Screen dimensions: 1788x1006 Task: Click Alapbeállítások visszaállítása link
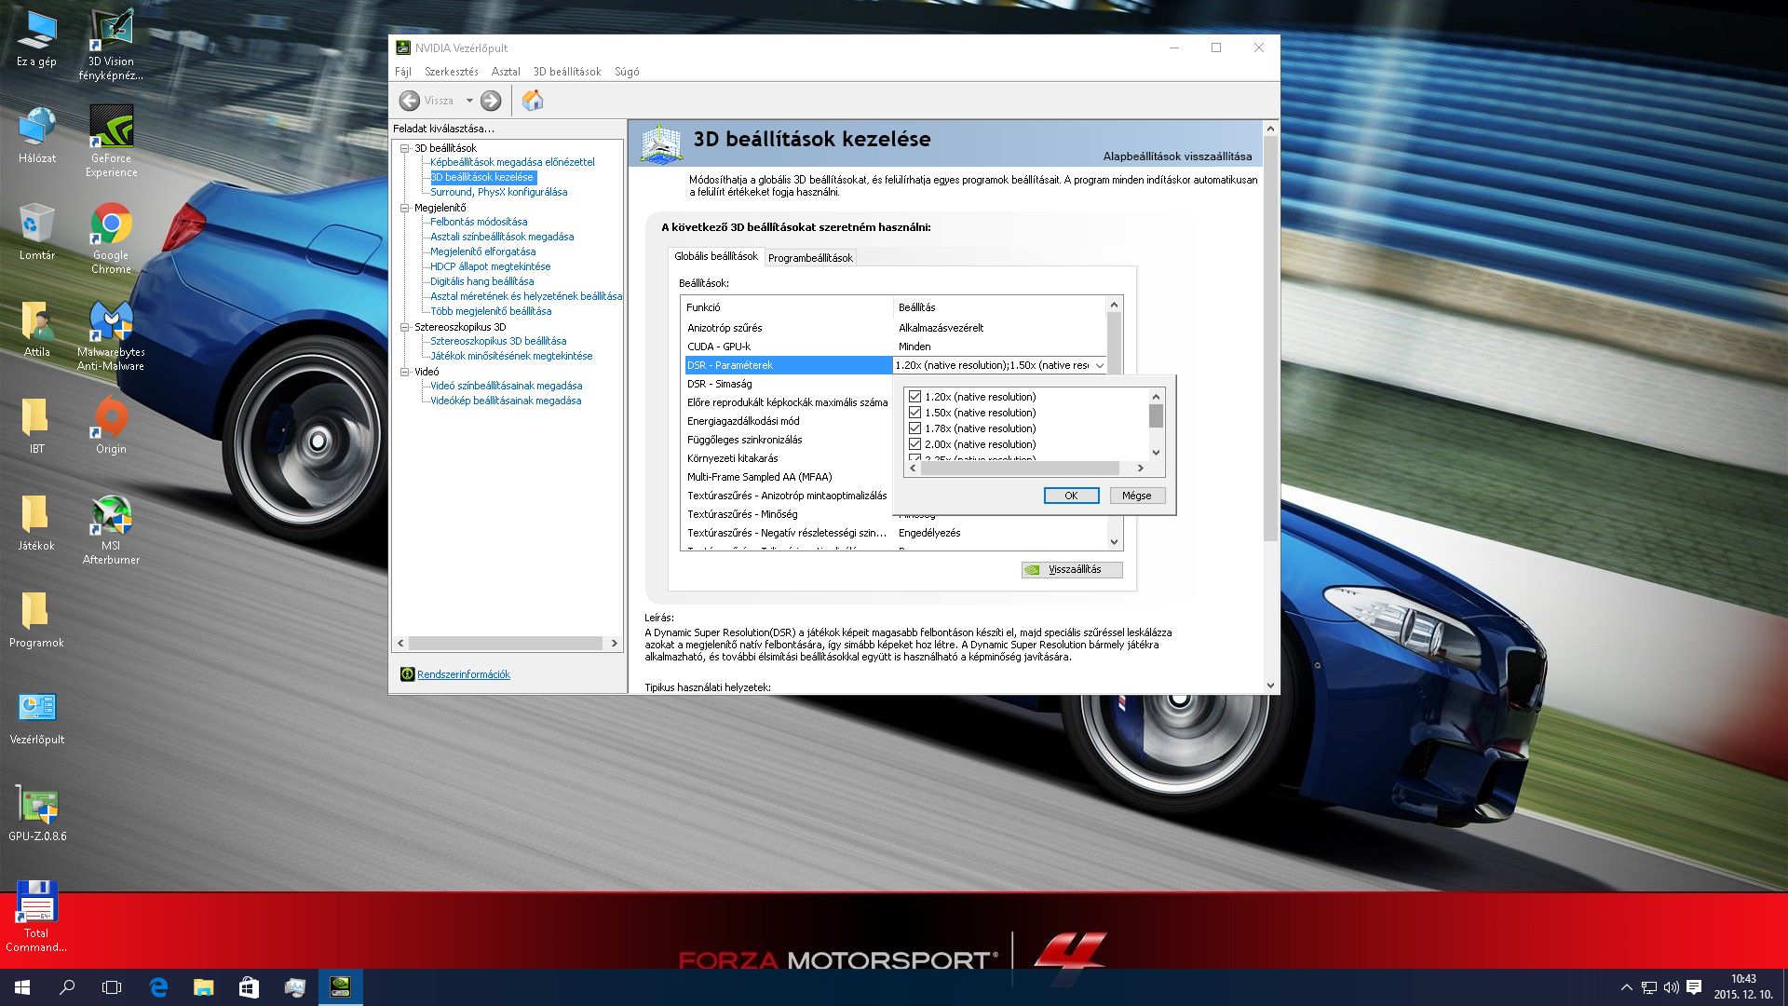click(x=1177, y=156)
